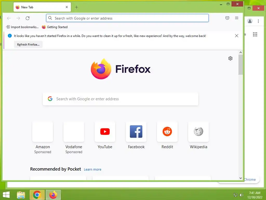The height and width of the screenshot is (200, 266).
Task: Switch to Chrome in taskbar
Action: tap(37, 195)
